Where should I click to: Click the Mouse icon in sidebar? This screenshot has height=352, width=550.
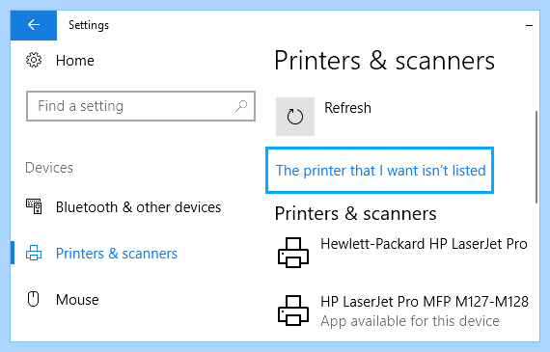point(34,299)
